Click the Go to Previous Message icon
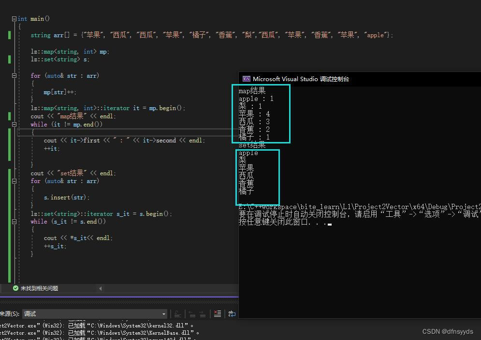Screen dimensions: 481x340 (192, 313)
